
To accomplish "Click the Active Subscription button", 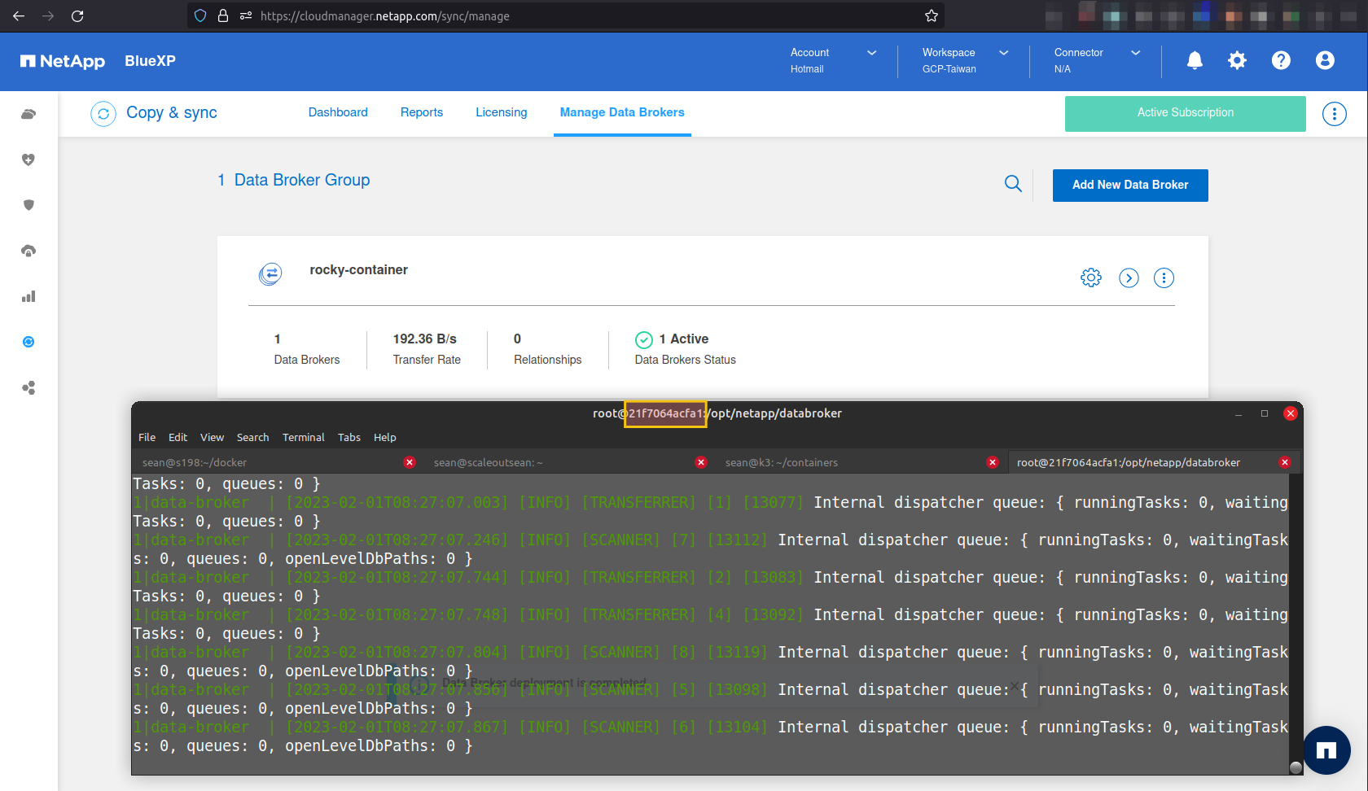I will point(1186,113).
